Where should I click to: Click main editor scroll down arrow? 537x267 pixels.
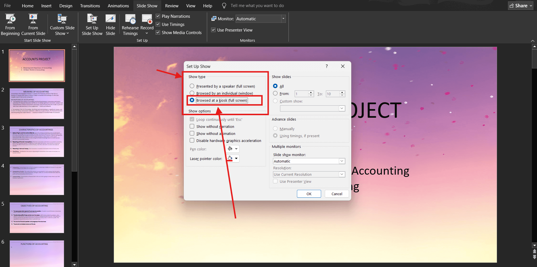(534, 245)
